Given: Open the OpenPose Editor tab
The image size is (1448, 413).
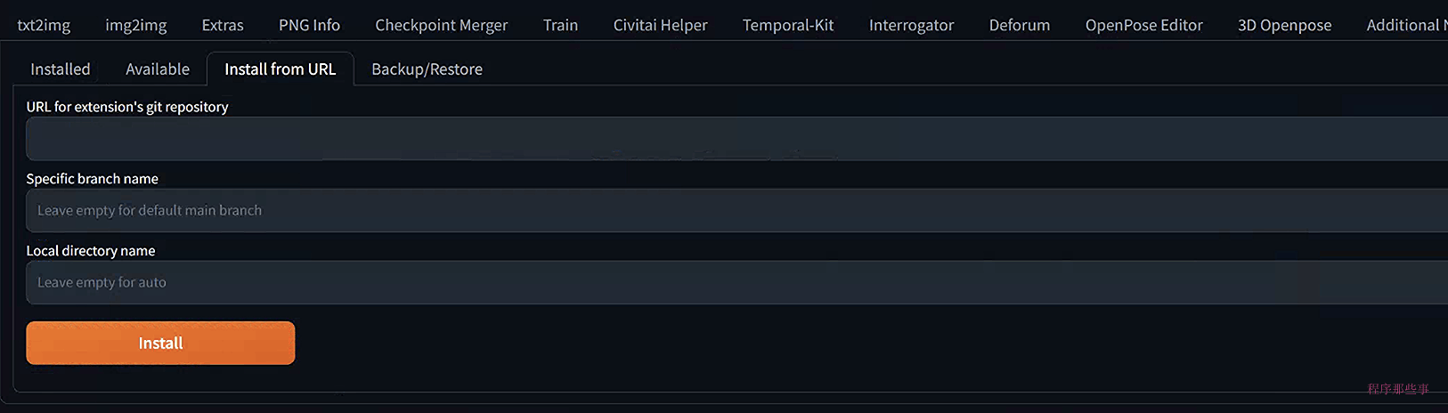Looking at the screenshot, I should coord(1143,25).
